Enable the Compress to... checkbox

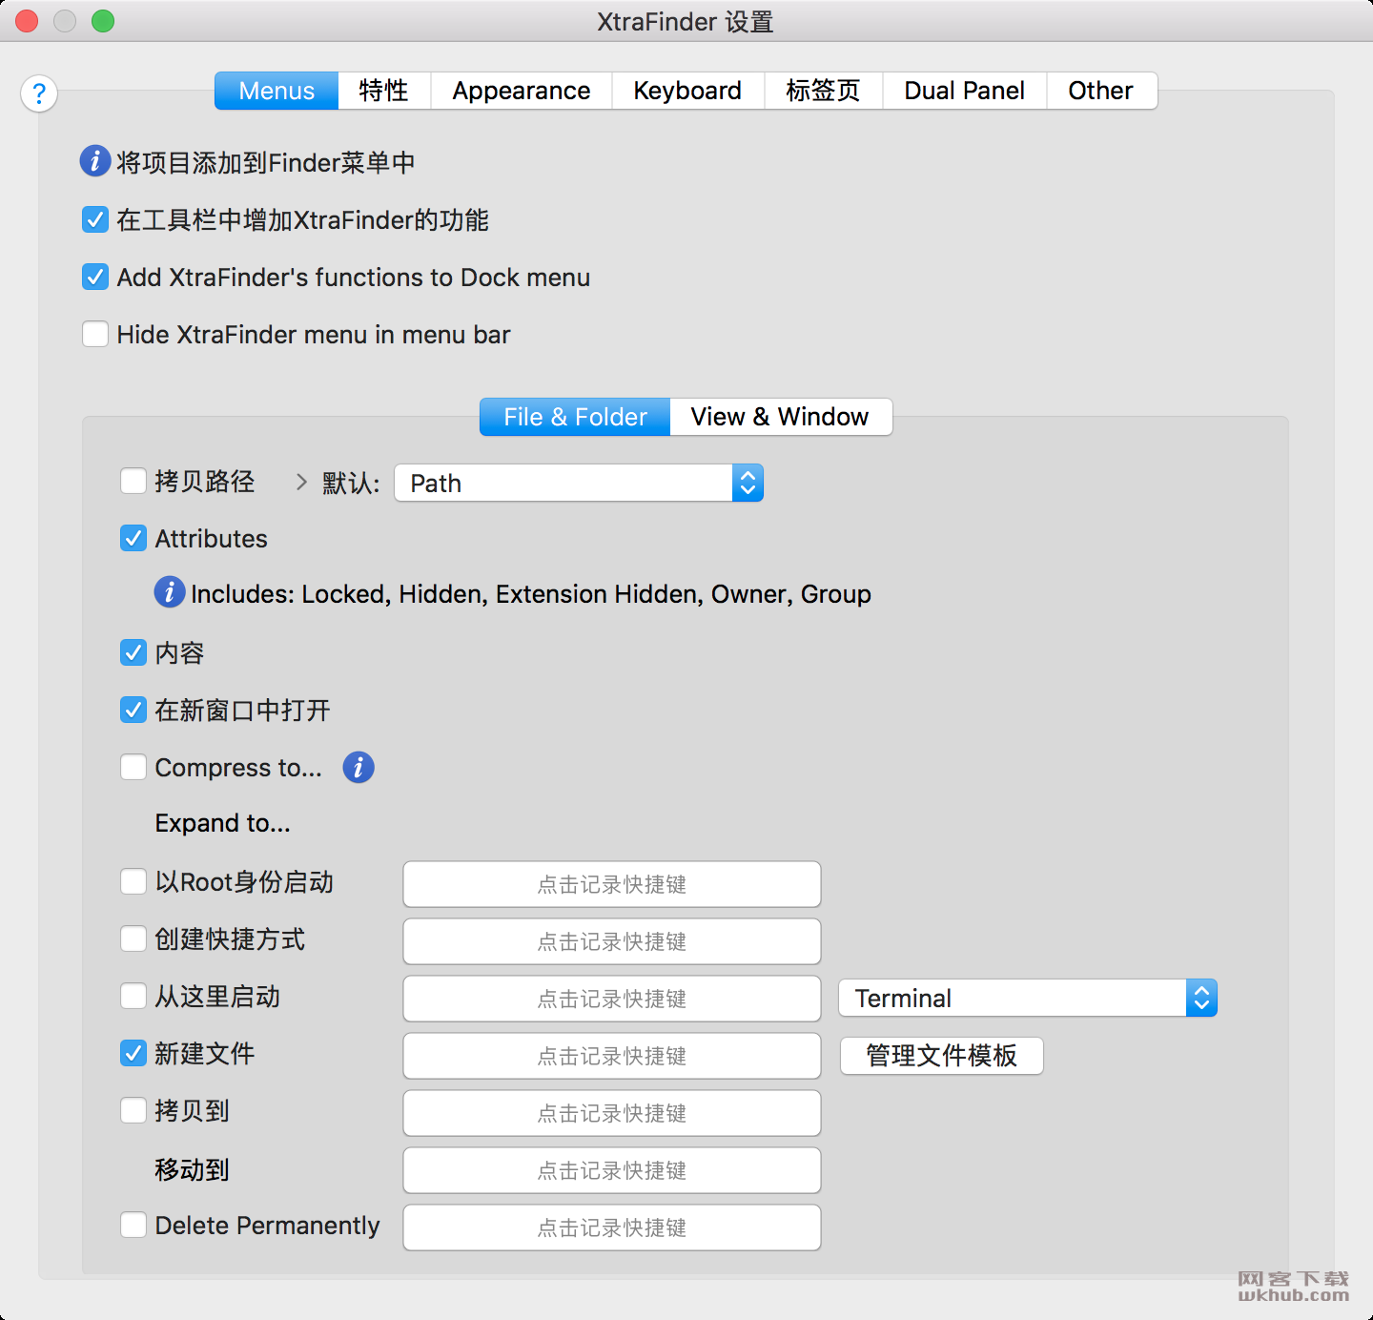pyautogui.click(x=133, y=768)
